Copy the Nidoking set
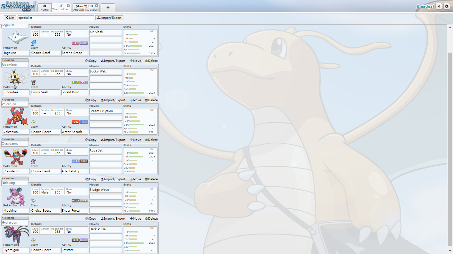This screenshot has width=453, height=254. coord(91,179)
